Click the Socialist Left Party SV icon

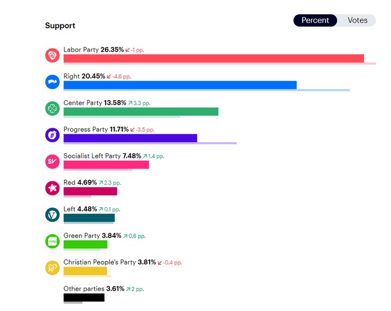(52, 161)
